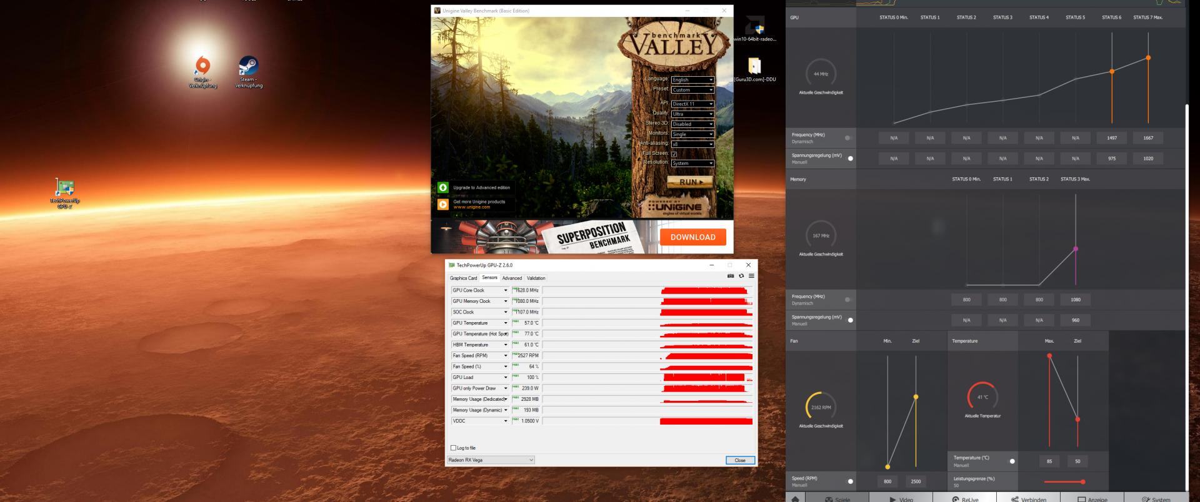Open the Resolution dropdown showing System
This screenshot has height=502, width=1200.
click(x=692, y=163)
